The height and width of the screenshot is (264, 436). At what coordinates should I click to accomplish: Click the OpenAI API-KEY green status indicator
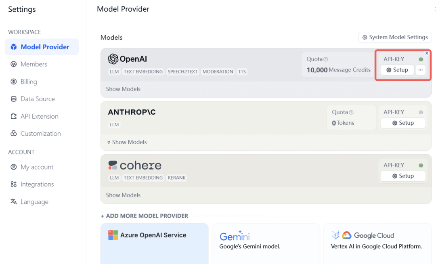(x=421, y=59)
